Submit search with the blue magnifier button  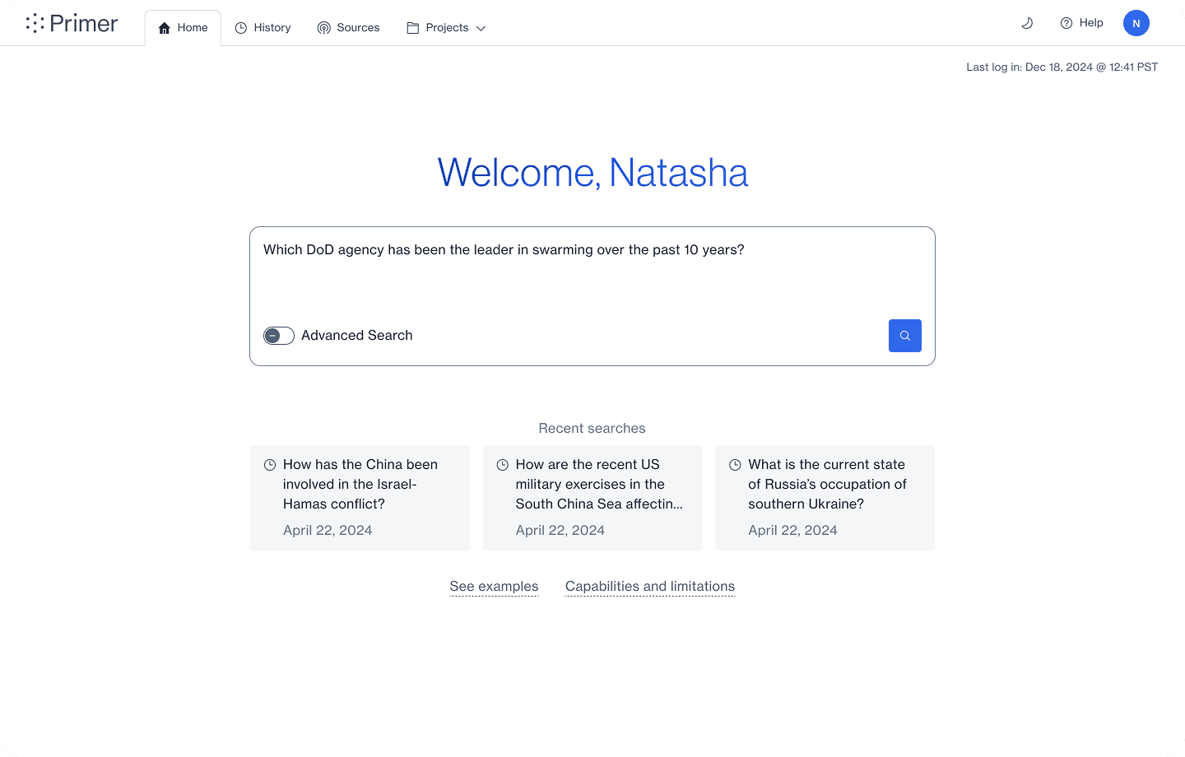(905, 336)
